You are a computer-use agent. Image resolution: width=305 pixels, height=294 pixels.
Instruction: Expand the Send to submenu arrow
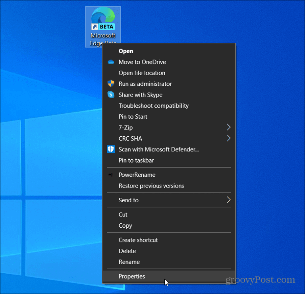[x=229, y=200]
